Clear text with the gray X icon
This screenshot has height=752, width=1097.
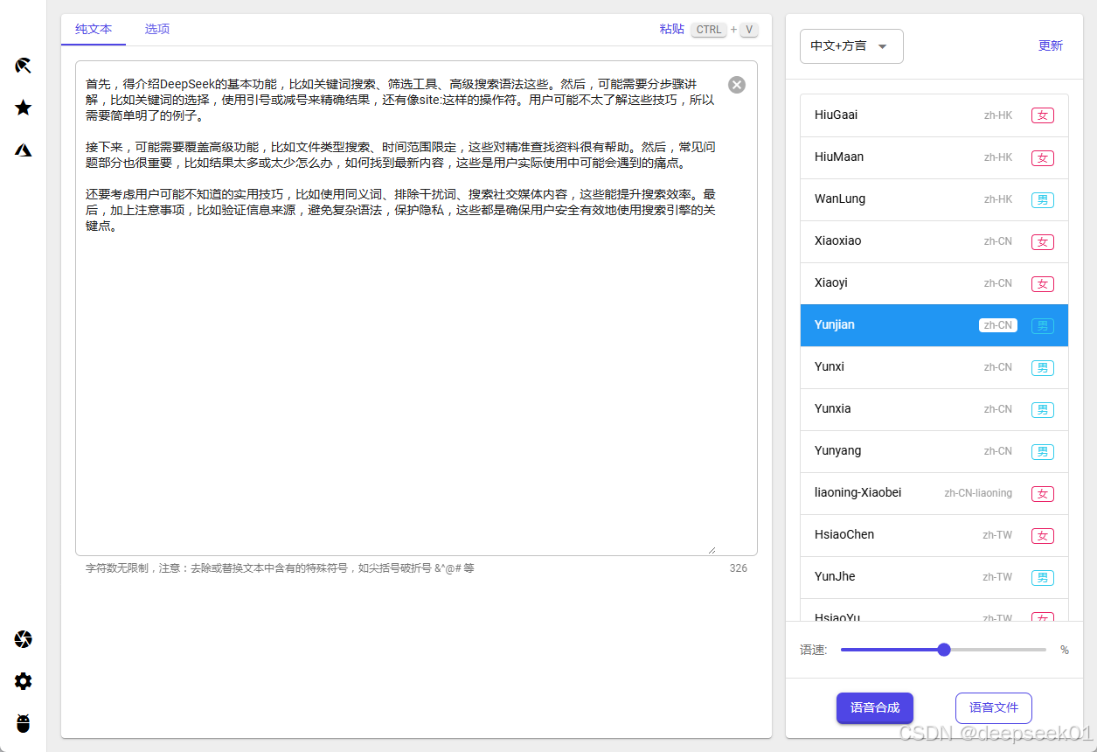click(x=737, y=85)
